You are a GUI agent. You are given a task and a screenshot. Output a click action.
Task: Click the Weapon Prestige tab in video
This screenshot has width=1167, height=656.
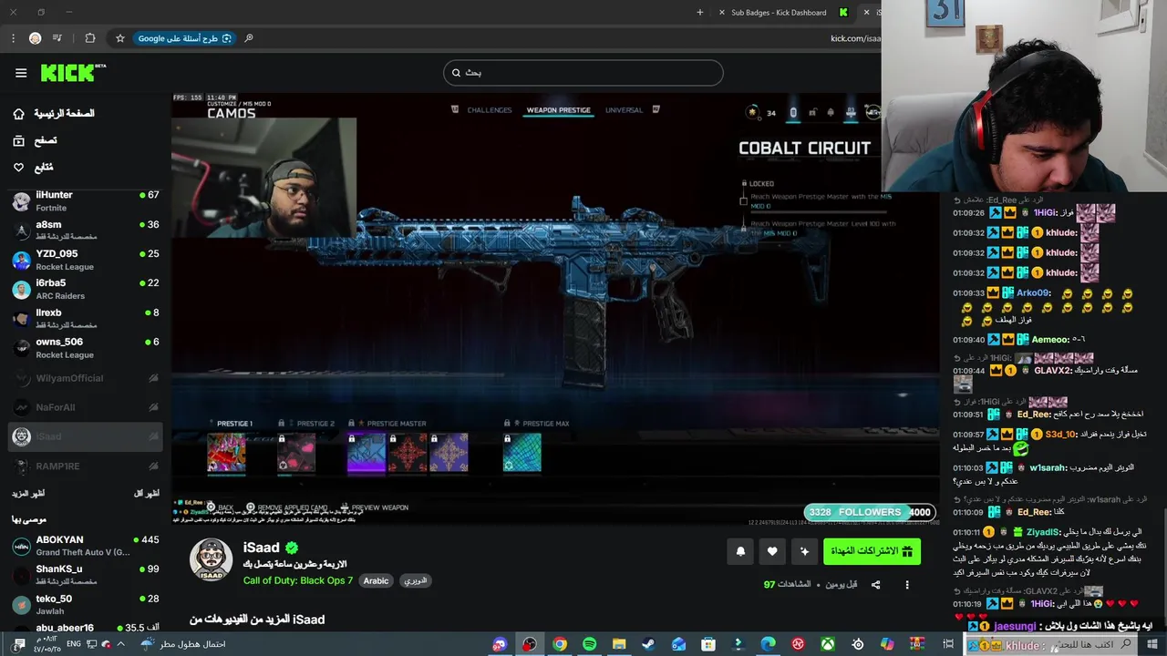point(558,110)
